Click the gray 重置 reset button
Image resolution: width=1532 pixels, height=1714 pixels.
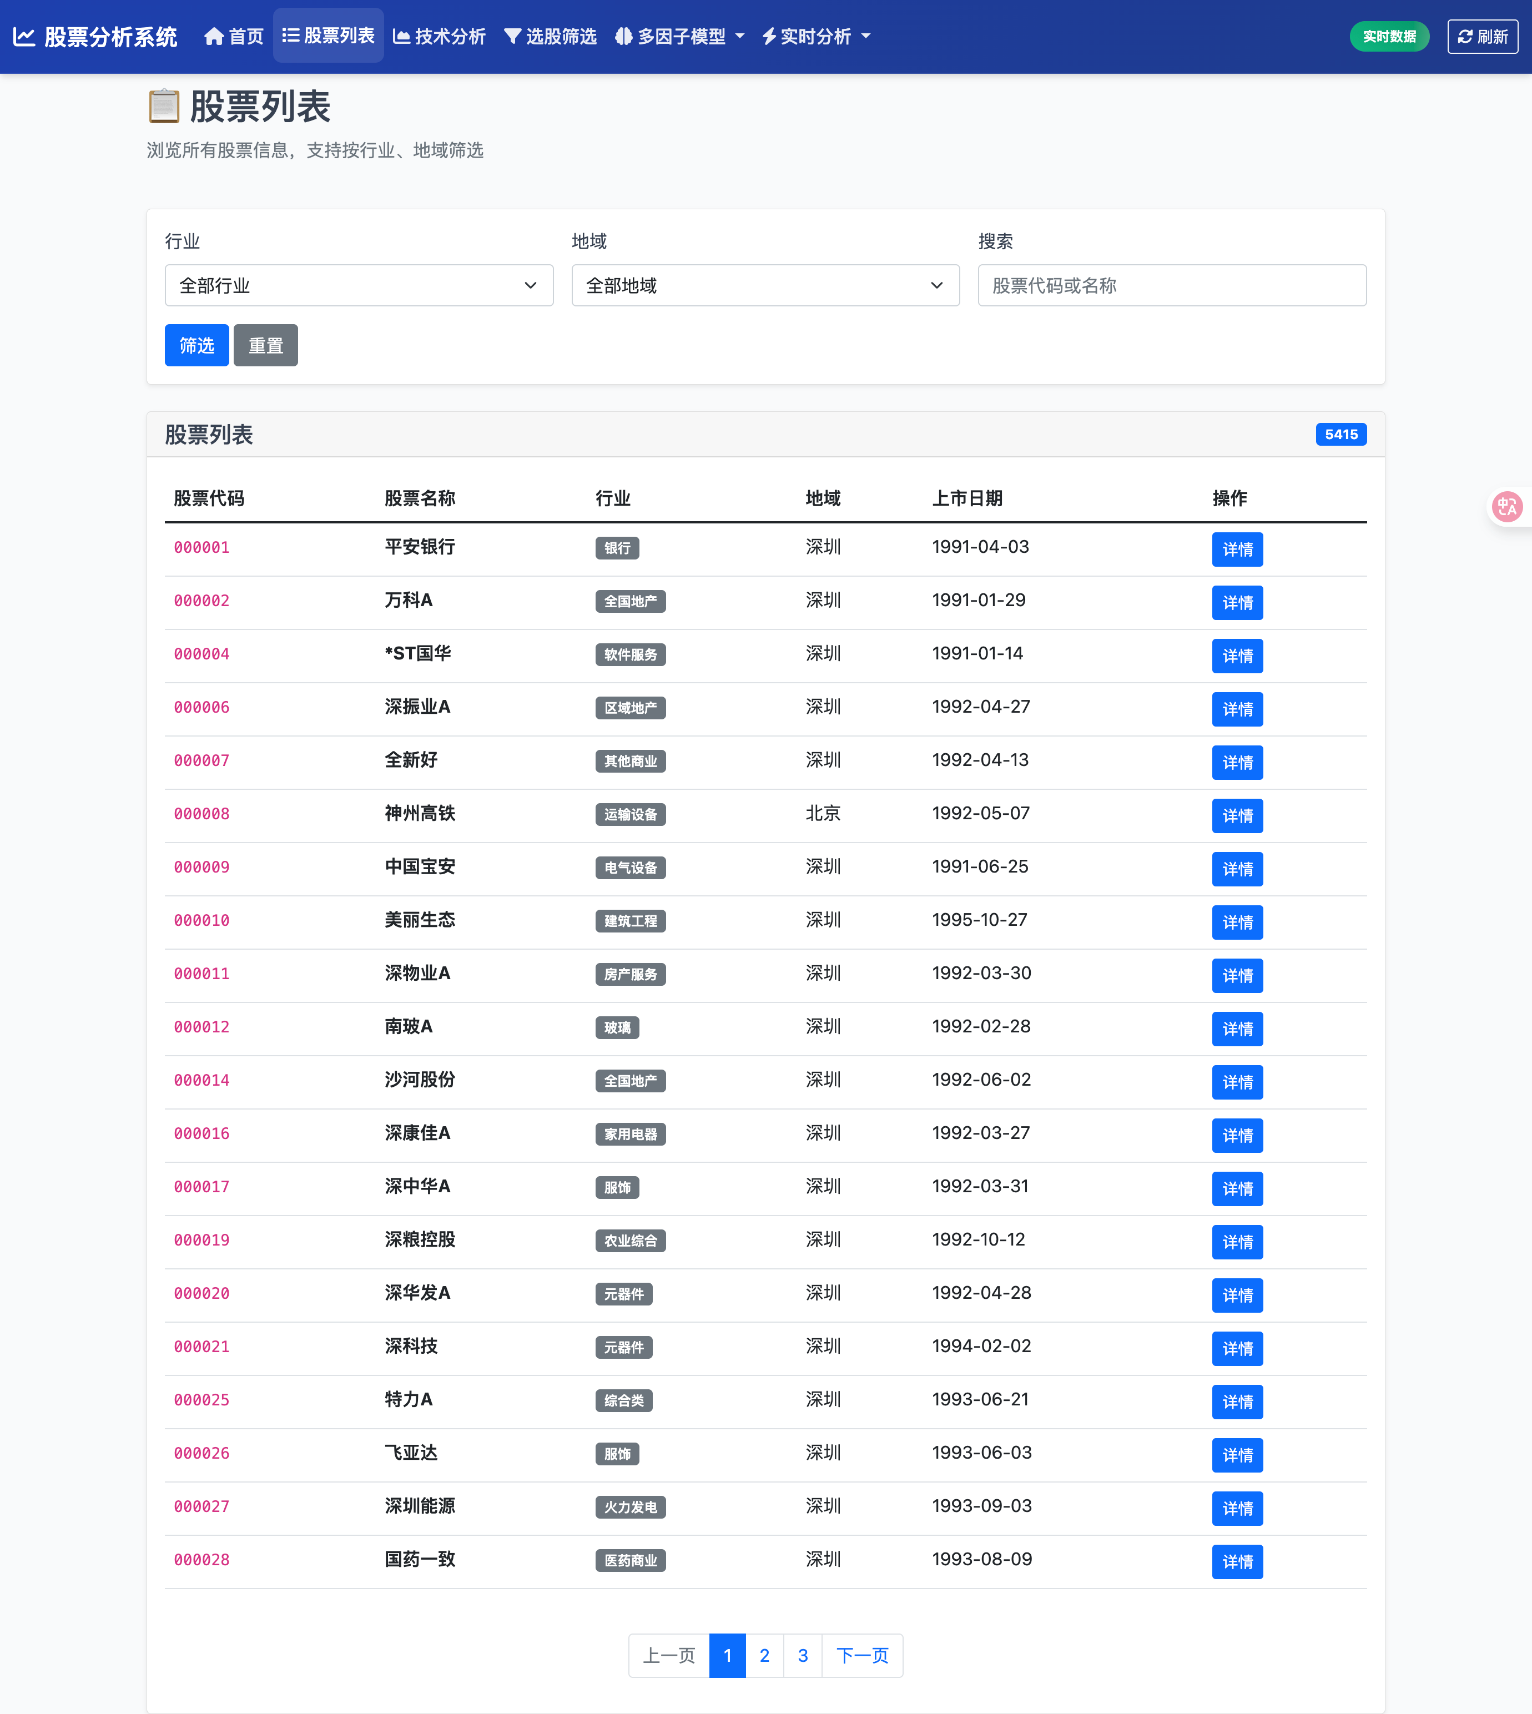(265, 345)
